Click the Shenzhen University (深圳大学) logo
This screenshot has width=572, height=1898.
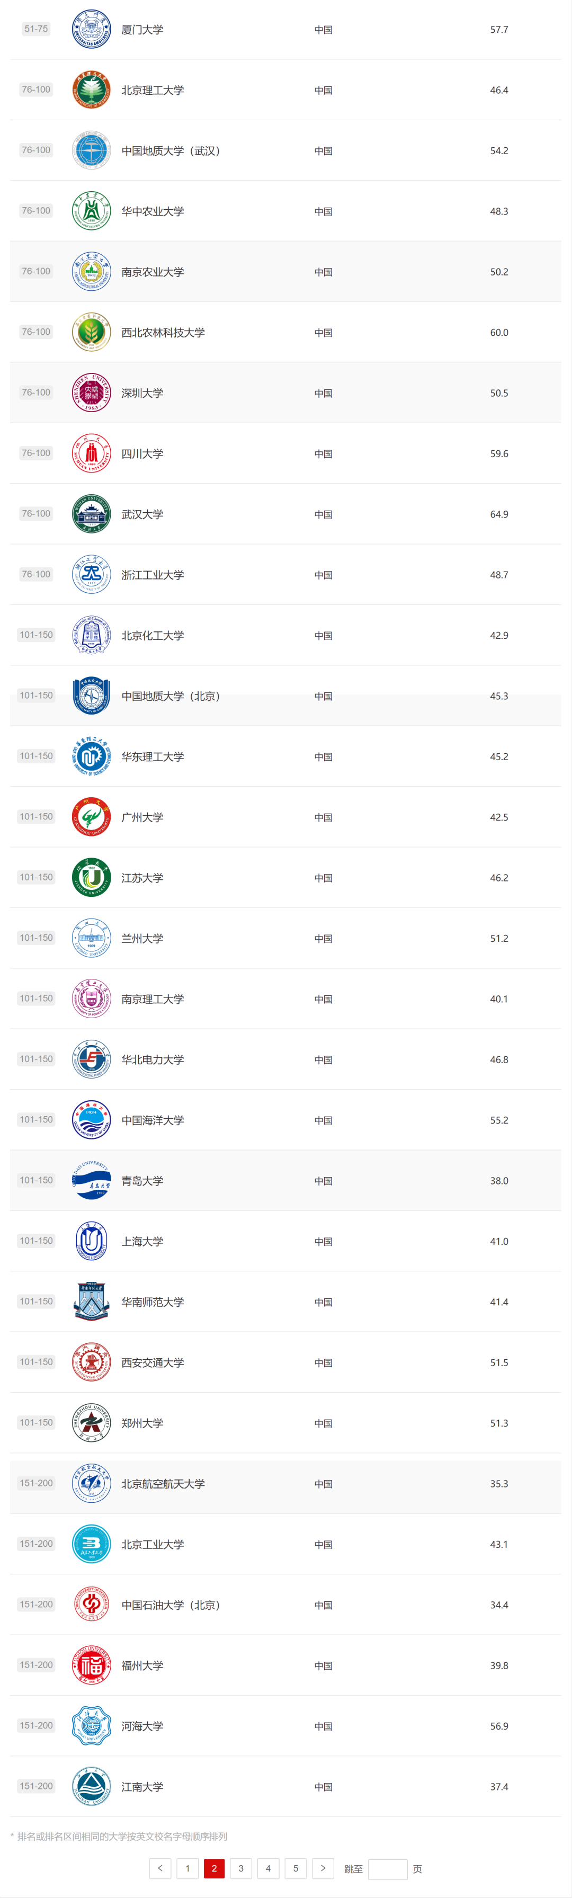(x=91, y=393)
